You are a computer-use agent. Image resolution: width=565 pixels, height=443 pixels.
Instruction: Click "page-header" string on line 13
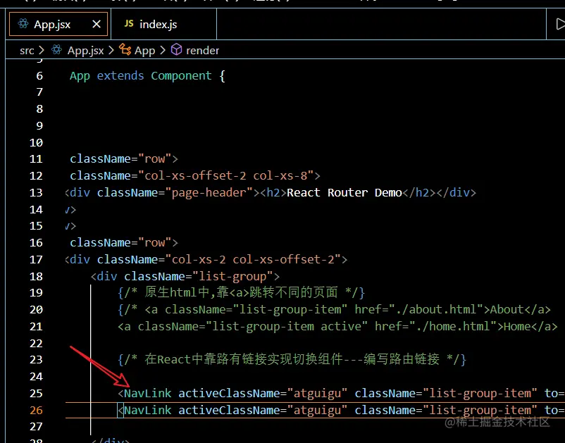[212, 193]
